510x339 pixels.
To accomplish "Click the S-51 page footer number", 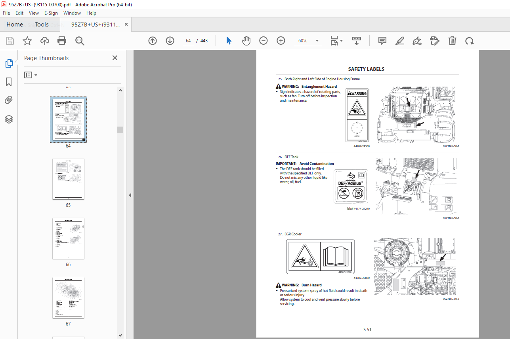I will [367, 330].
